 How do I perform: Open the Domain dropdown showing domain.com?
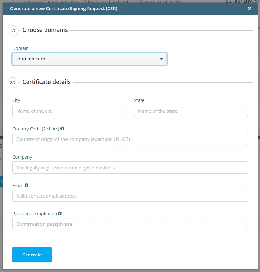[x=89, y=59]
